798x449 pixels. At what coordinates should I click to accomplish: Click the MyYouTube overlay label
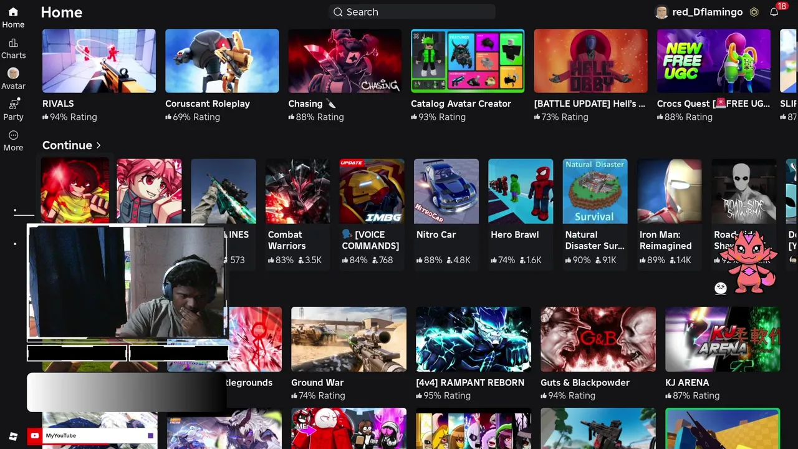61,436
